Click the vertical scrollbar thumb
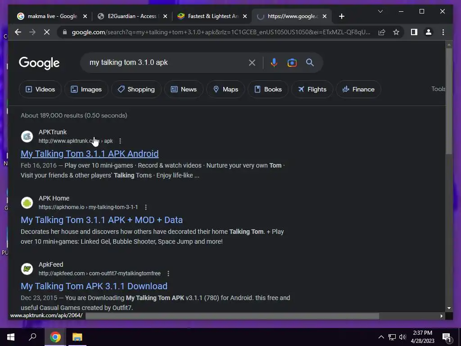The height and width of the screenshot is (346, 461). point(449,101)
